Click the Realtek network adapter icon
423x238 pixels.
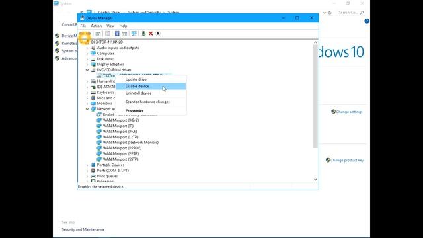tap(99, 114)
